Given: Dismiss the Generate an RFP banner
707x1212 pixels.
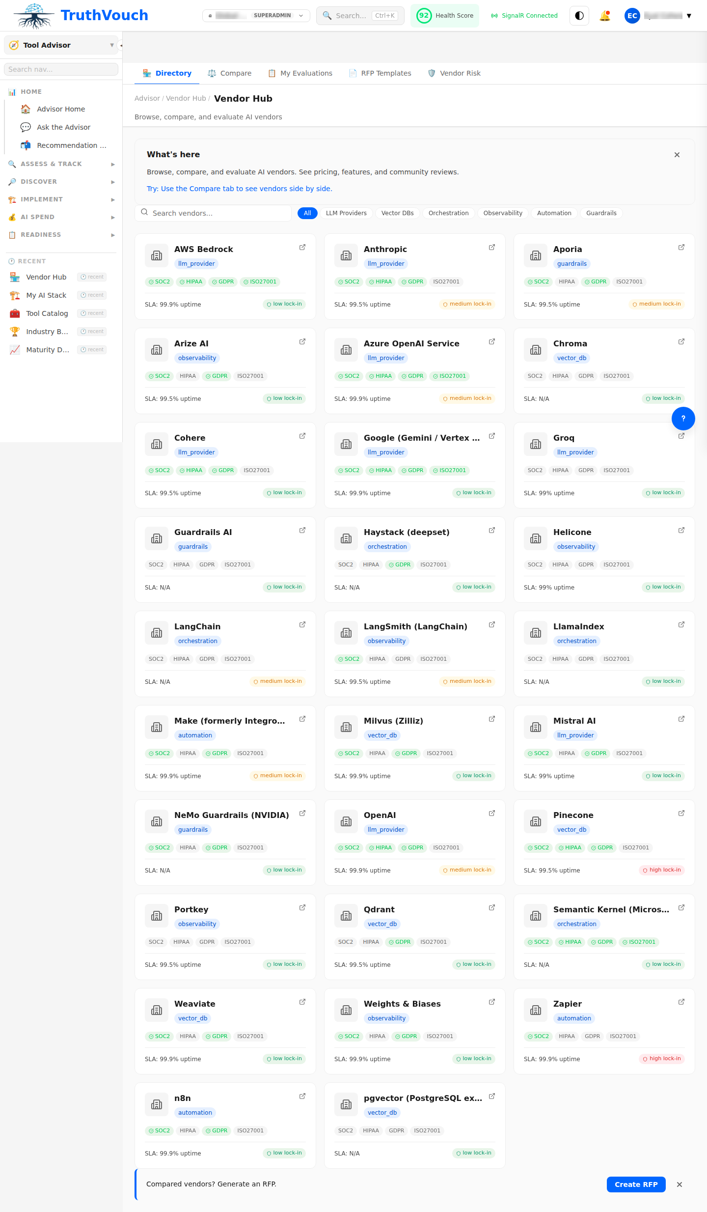Looking at the screenshot, I should [680, 1184].
